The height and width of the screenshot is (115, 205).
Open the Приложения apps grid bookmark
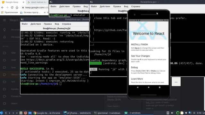10,12
